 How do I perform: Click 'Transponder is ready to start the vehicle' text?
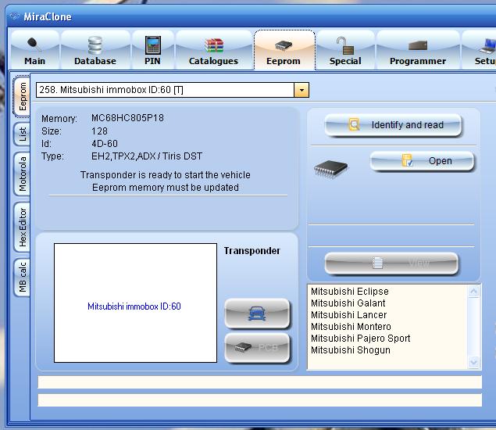(x=165, y=175)
